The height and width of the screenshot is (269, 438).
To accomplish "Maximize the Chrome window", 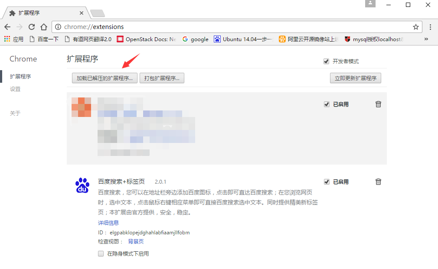I will pos(408,5).
